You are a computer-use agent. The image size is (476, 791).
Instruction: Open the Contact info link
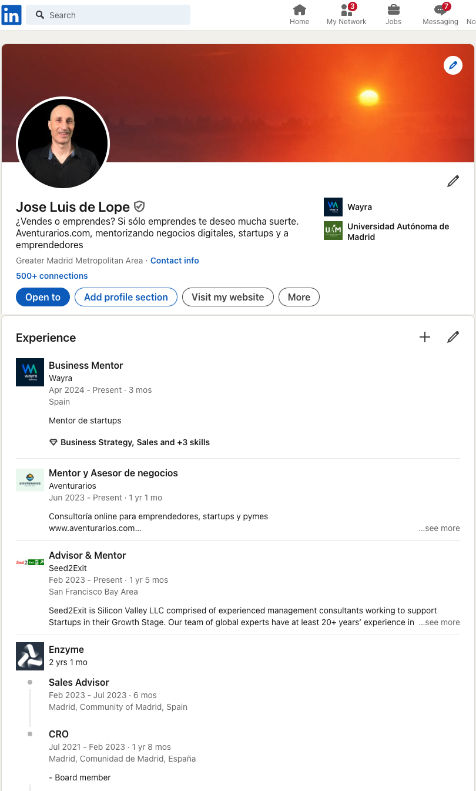tap(175, 261)
